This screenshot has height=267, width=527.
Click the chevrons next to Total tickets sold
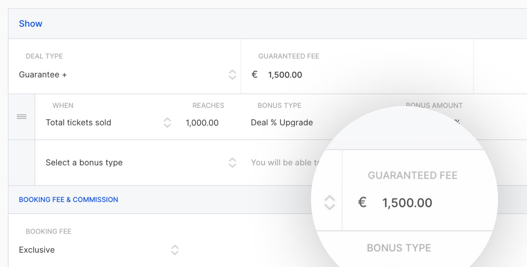pos(167,122)
